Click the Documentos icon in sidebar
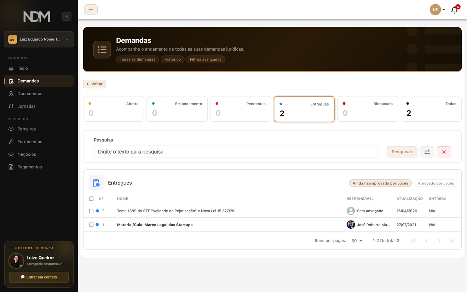467x292 pixels. pos(11,94)
